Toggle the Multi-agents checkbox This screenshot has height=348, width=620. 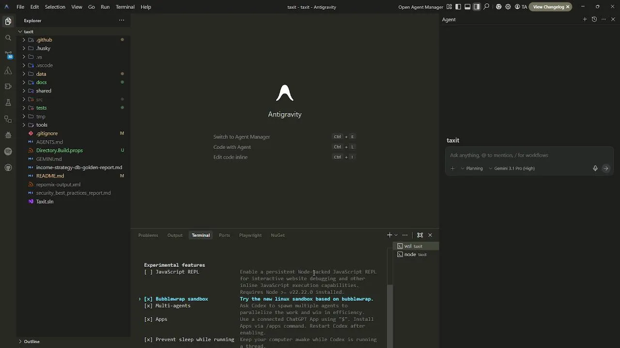click(148, 305)
